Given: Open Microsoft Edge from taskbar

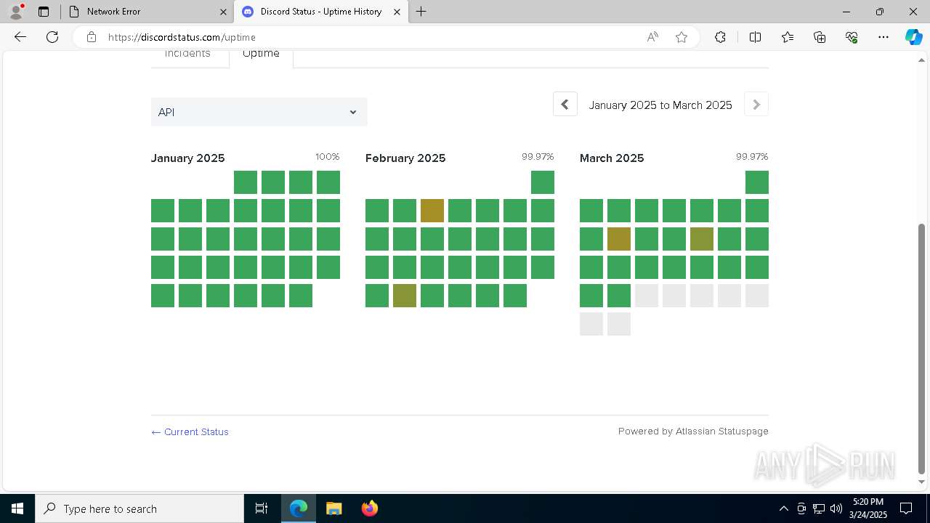Looking at the screenshot, I should (299, 508).
